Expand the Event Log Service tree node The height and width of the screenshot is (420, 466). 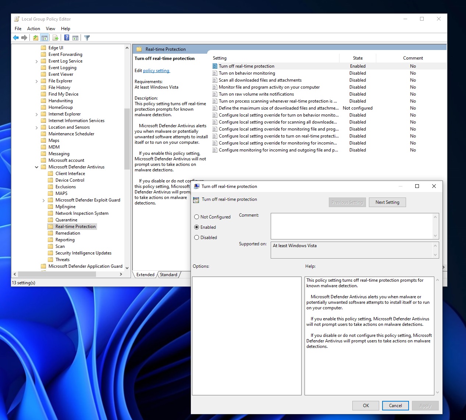(x=36, y=61)
